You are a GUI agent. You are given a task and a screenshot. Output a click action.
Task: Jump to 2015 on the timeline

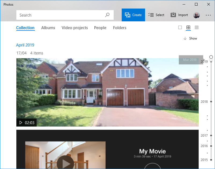206,160
